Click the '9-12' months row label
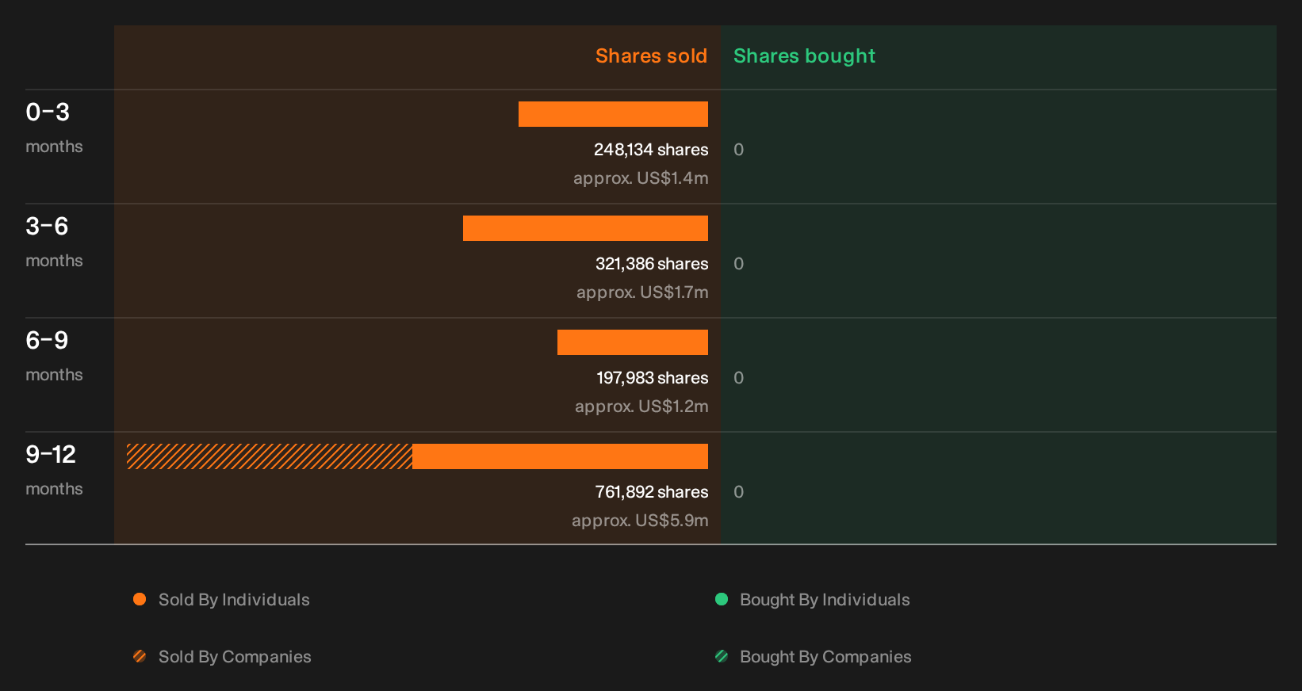 [x=51, y=455]
